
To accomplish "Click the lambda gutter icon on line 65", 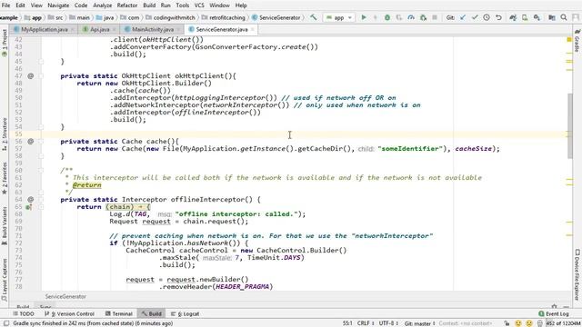I will (x=28, y=207).
